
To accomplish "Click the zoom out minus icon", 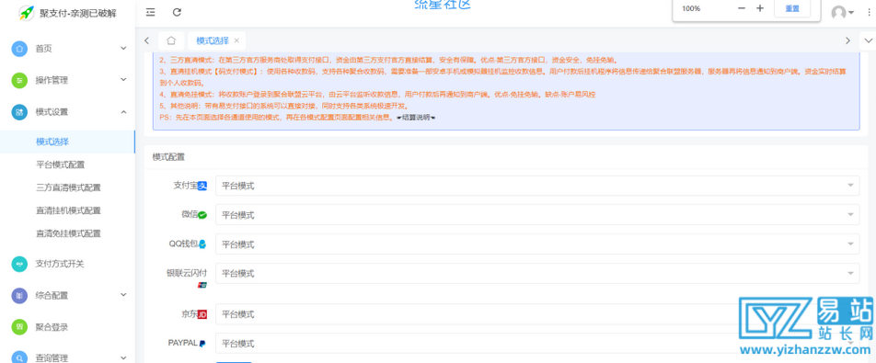I will 742,8.
